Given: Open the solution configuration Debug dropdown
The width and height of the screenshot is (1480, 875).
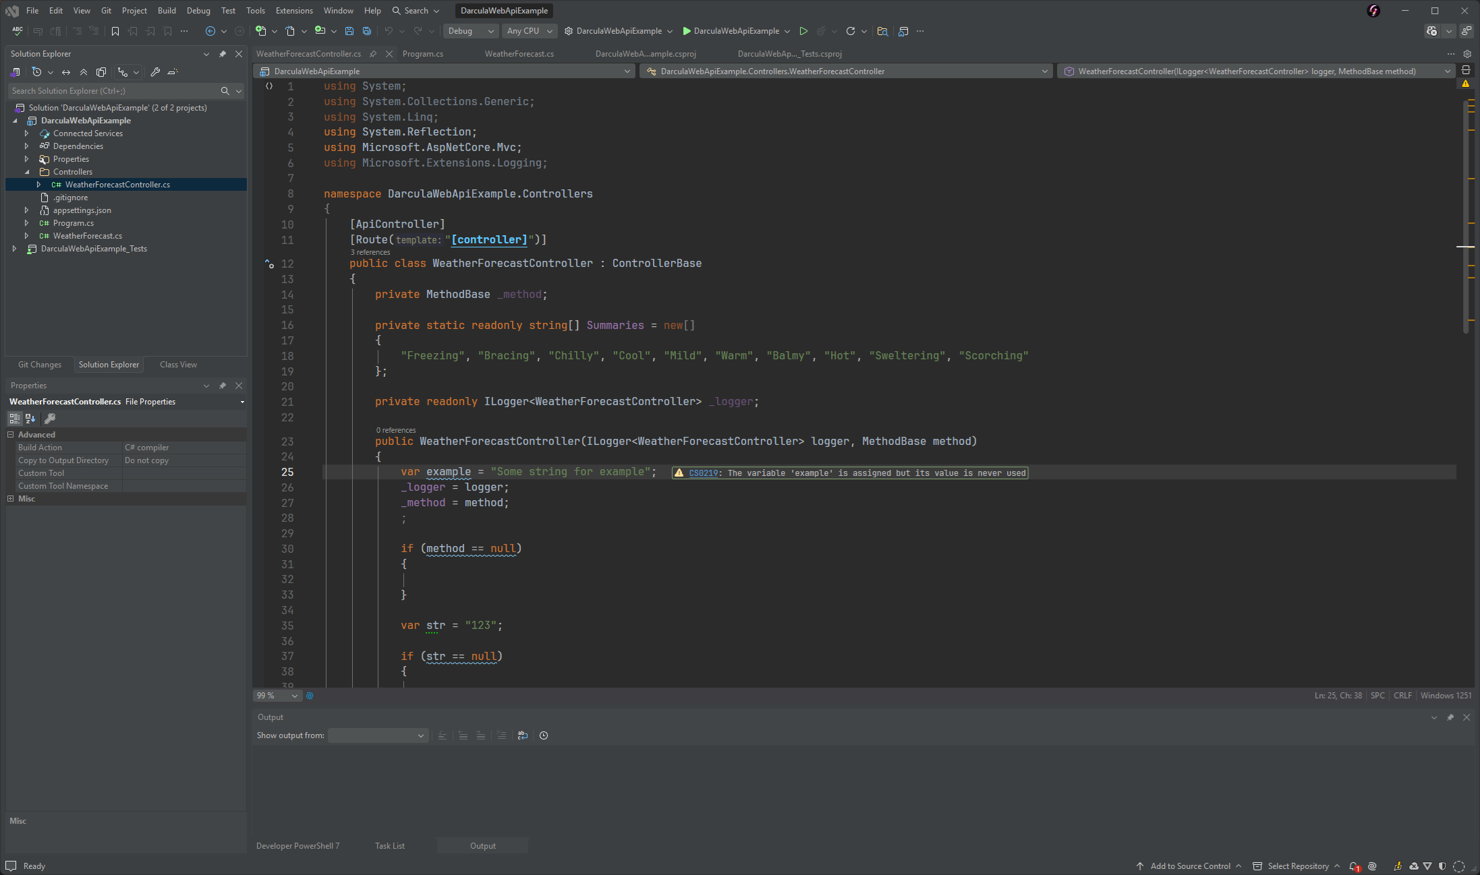Looking at the screenshot, I should [x=470, y=31].
